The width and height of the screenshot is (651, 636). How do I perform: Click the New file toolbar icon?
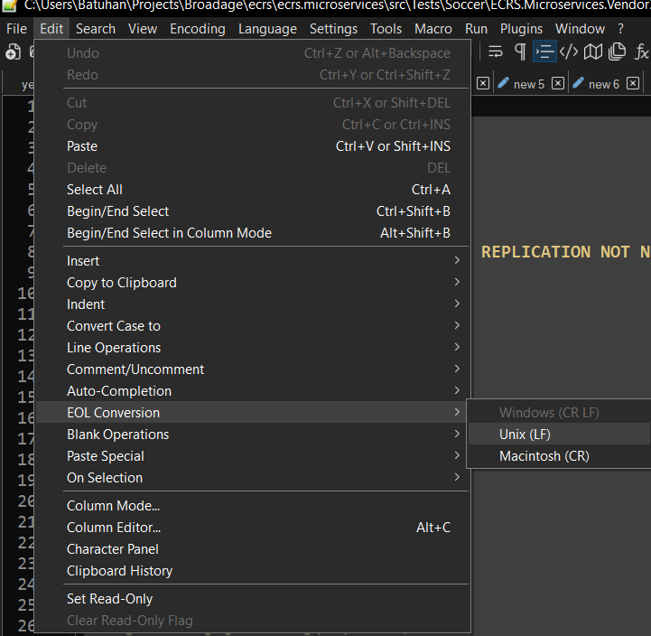(x=13, y=52)
